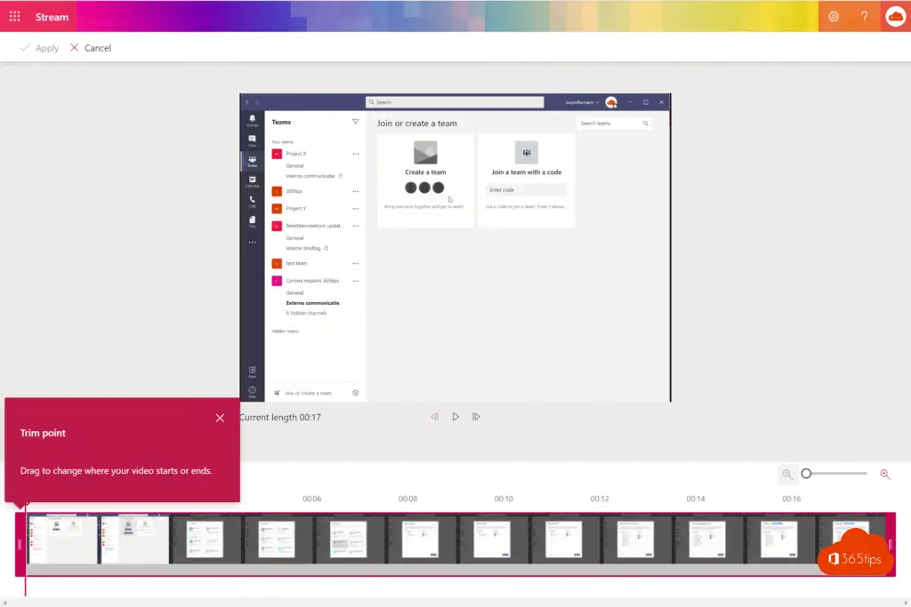Click the left trim handle
This screenshot has height=607, width=911.
click(20, 544)
